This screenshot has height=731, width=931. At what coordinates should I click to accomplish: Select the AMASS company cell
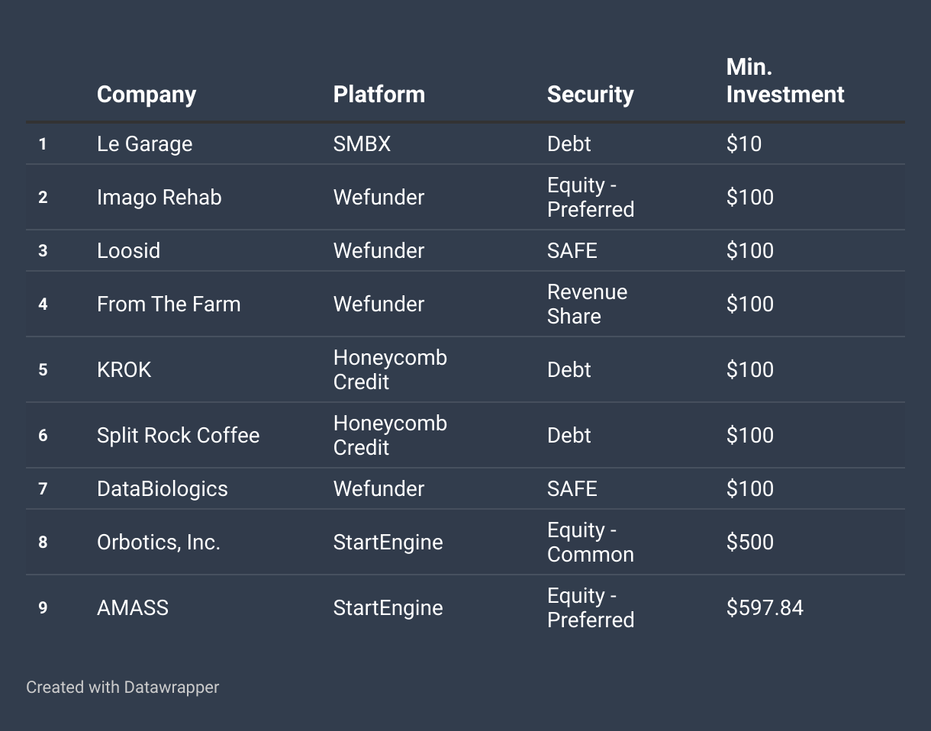[132, 608]
